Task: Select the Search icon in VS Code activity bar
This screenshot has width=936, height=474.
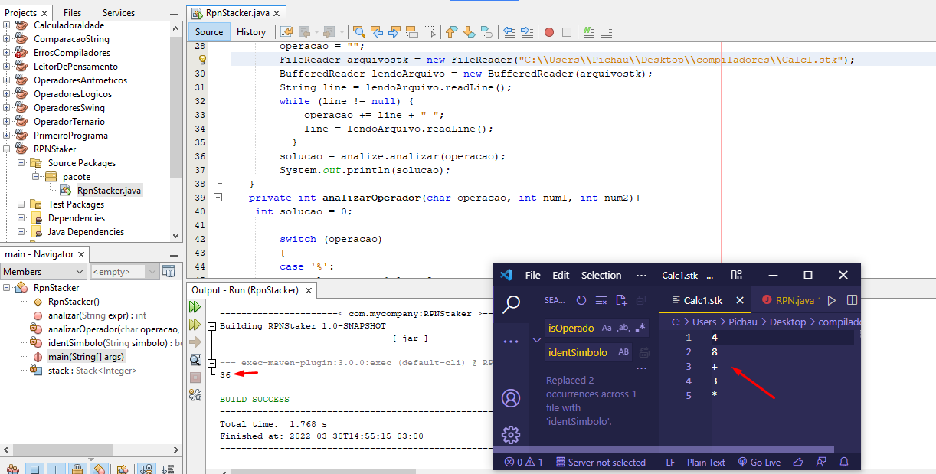Action: (x=510, y=302)
